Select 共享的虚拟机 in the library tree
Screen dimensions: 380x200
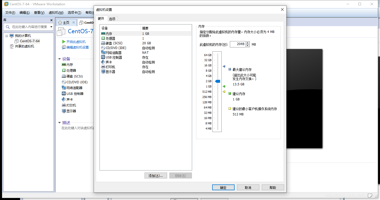click(x=25, y=46)
